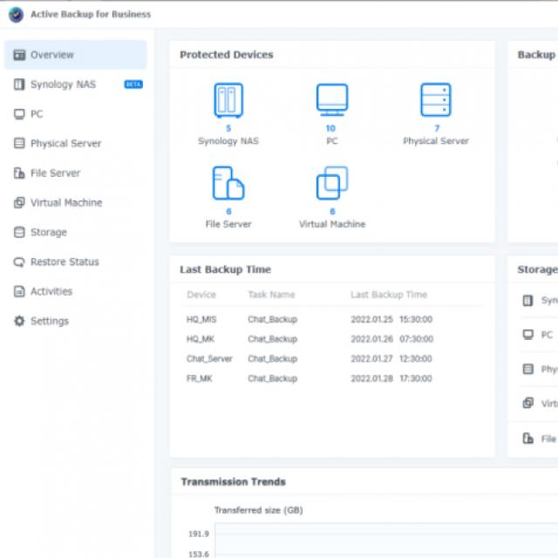The image size is (558, 558).
Task: Click the large Virtual Machine device icon
Action: (x=332, y=183)
